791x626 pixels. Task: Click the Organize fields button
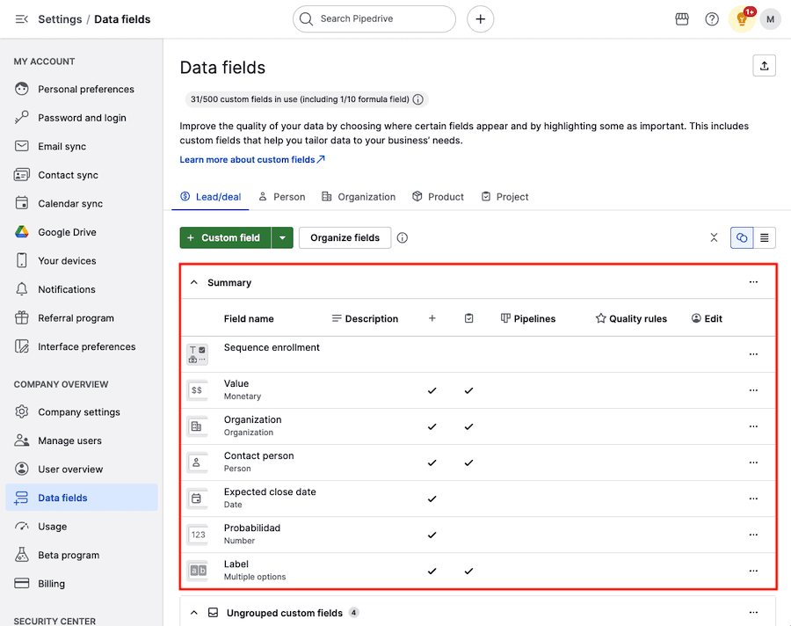(x=345, y=237)
